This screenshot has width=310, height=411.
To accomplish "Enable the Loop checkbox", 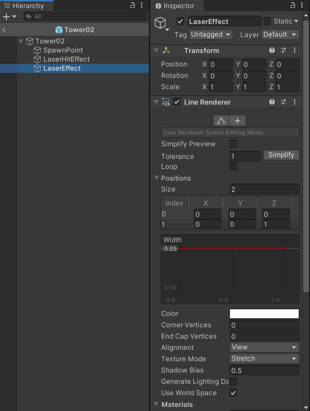I will [234, 167].
